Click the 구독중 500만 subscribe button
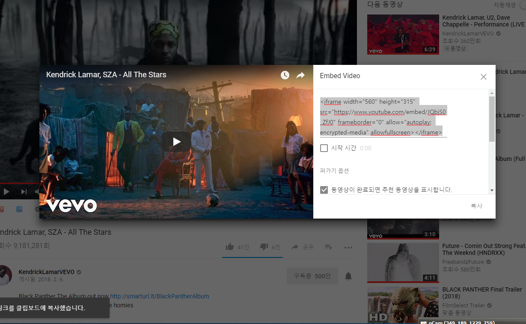The width and height of the screenshot is (526, 324). point(312,276)
